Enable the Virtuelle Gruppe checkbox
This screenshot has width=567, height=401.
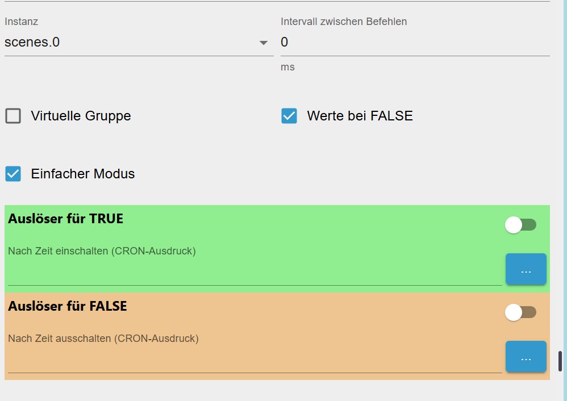[13, 116]
